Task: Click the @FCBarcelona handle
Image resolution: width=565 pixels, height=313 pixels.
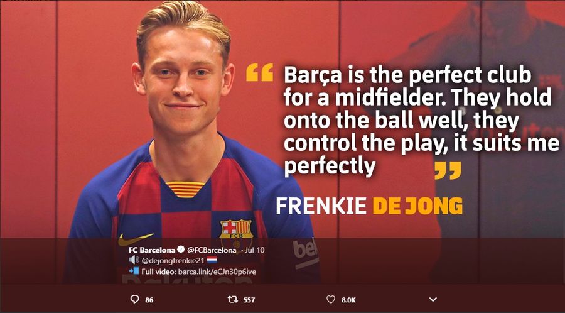Action: pyautogui.click(x=212, y=250)
